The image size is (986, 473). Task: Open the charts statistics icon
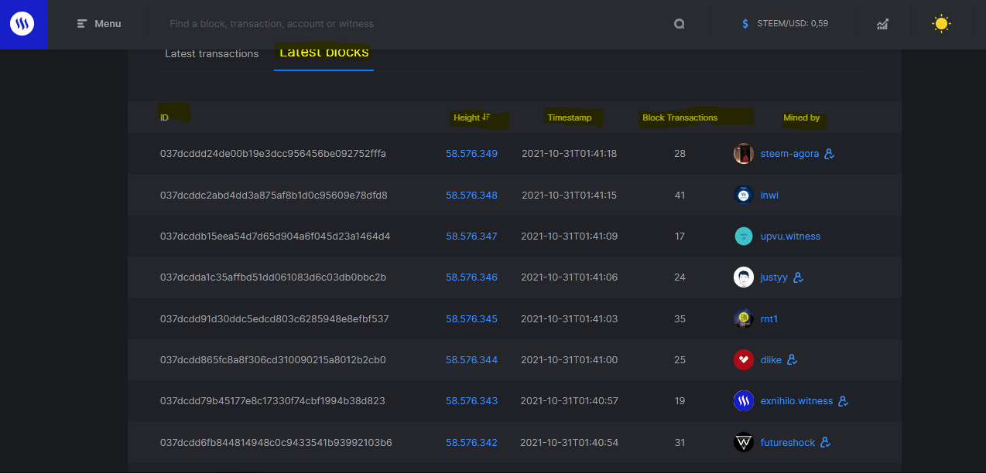(x=882, y=24)
